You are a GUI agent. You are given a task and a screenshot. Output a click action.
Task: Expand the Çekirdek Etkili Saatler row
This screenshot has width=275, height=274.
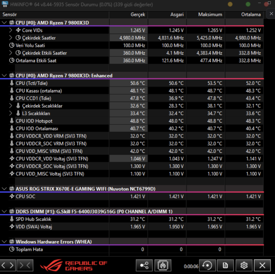(11, 53)
